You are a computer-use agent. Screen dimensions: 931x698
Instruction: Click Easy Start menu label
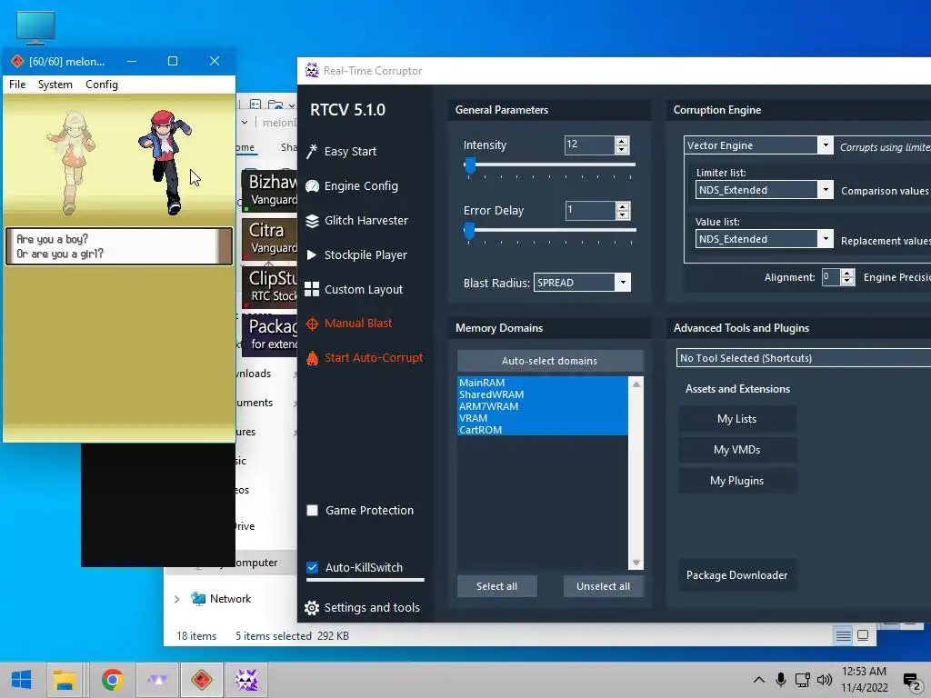tap(350, 152)
